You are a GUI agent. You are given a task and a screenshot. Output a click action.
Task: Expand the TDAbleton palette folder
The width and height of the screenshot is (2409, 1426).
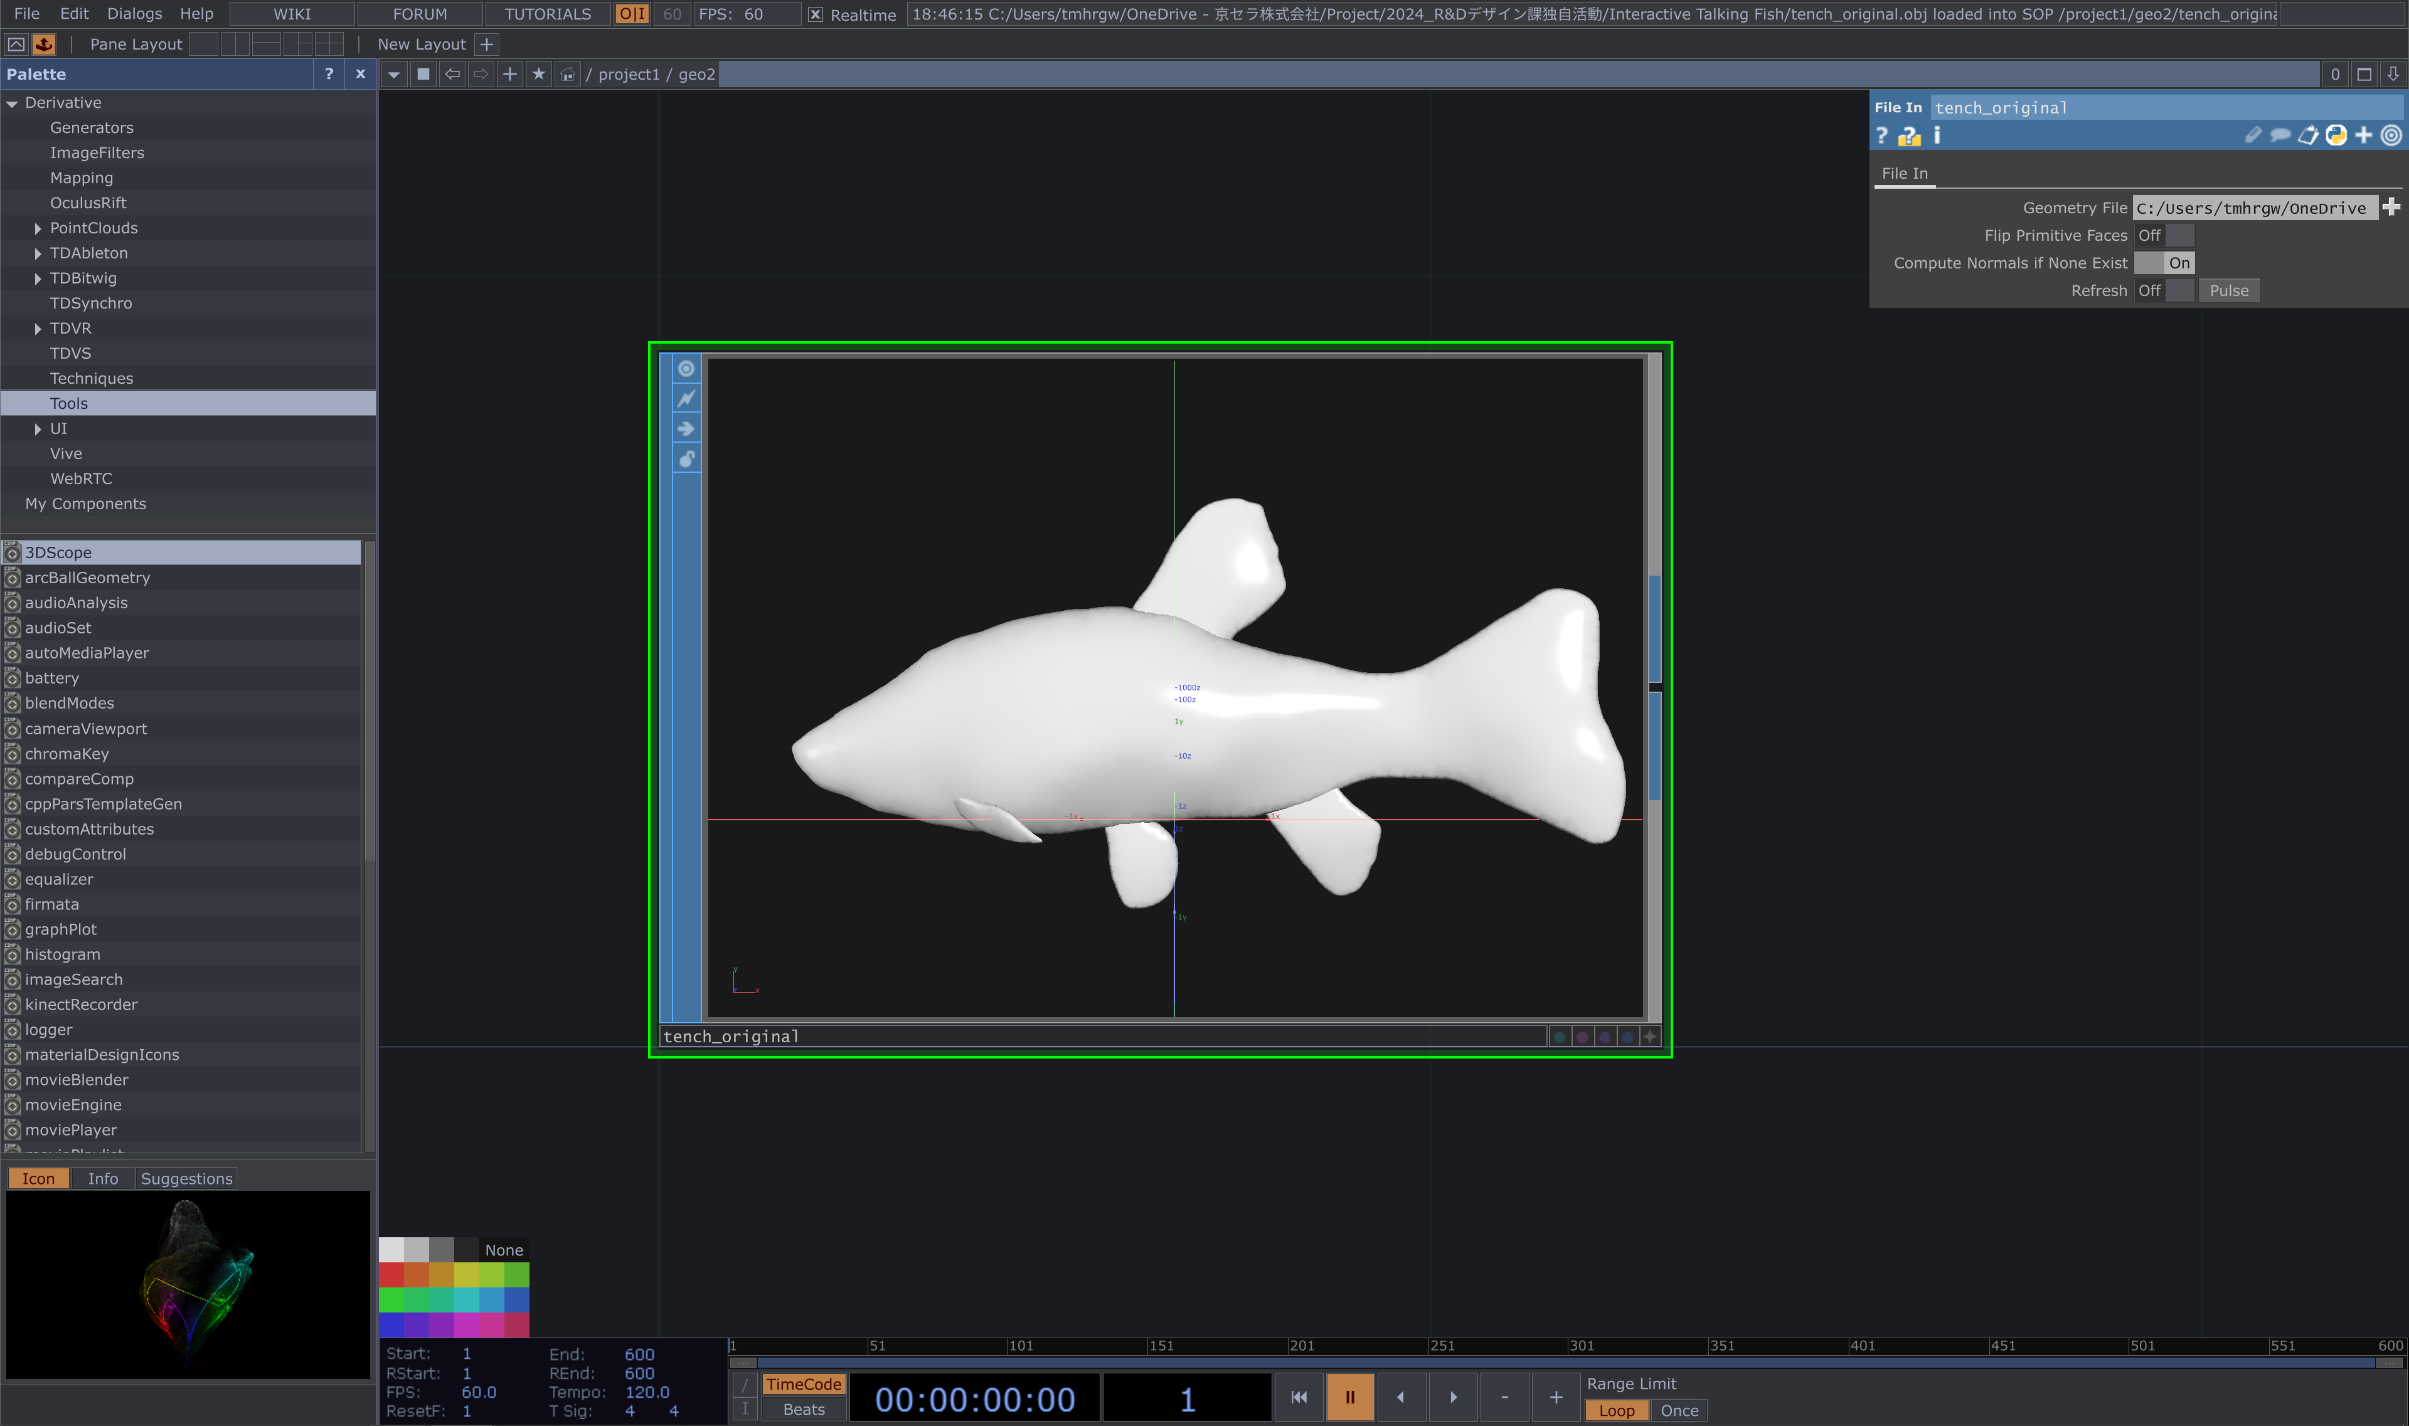(x=38, y=254)
